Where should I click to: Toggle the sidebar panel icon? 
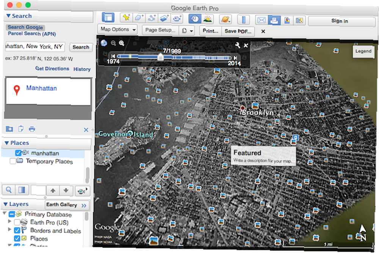click(108, 17)
